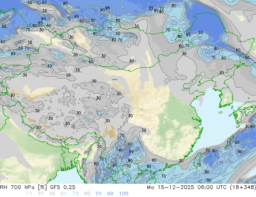Click legend value 95 in the bottom color scale
Viewport: 256px width, 197px height.
99,194
